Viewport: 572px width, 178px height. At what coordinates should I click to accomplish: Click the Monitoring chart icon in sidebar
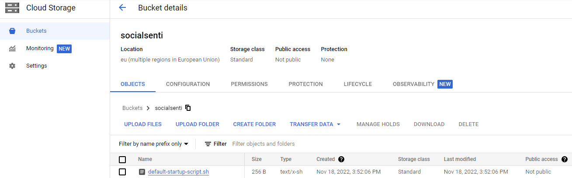point(12,49)
